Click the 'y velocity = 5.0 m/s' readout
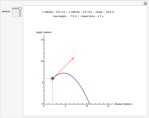 80,12
